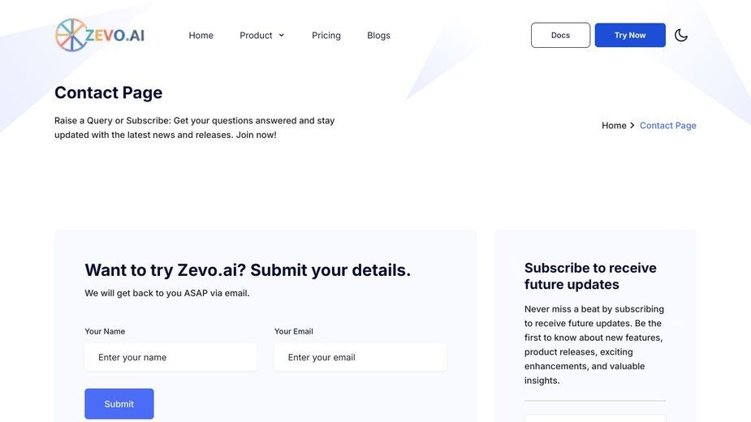Submit the contact details form
751x422 pixels.
119,404
